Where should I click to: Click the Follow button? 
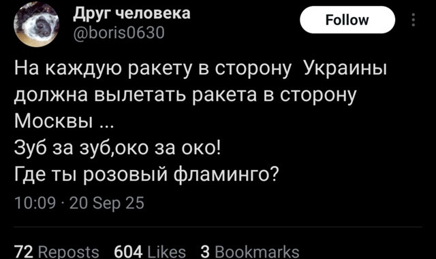tap(347, 20)
